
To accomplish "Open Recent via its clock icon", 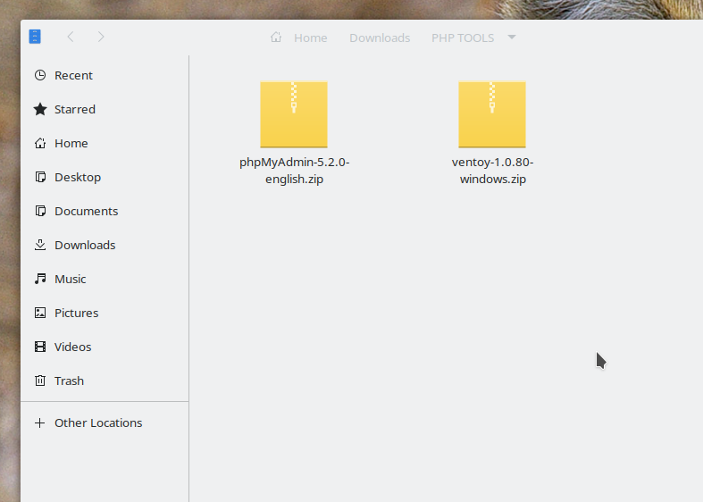I will (x=39, y=76).
